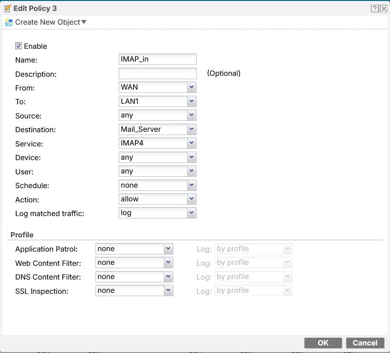Image resolution: width=390 pixels, height=353 pixels.
Task: Click the Edit Policy pencil icon
Action: pyautogui.click(x=8, y=9)
